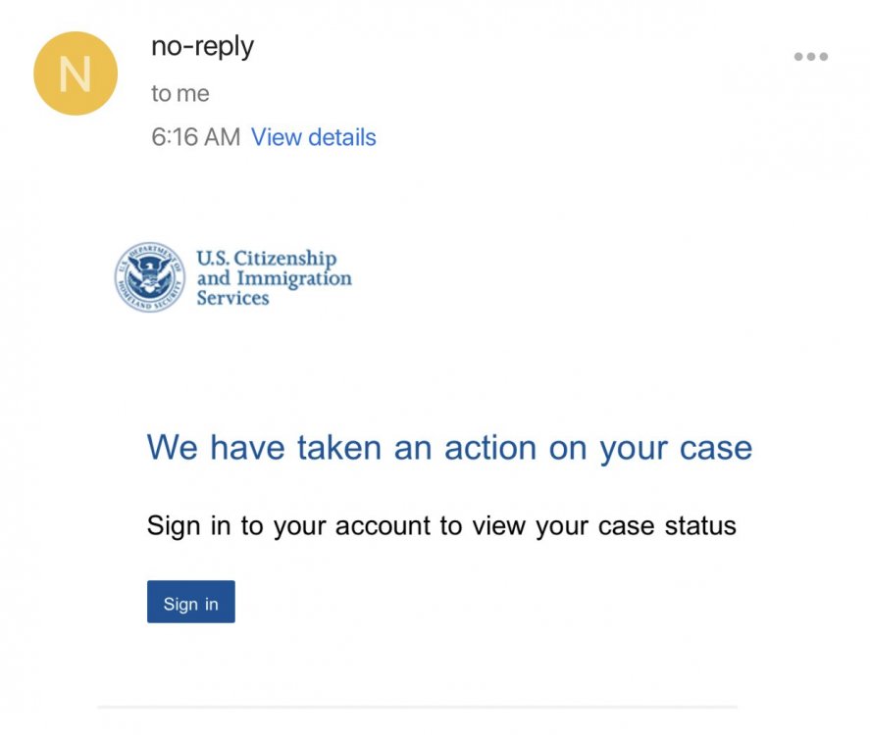870x735 pixels.
Task: Open the View details link
Action: [313, 137]
